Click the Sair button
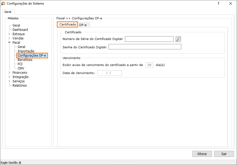 pyautogui.click(x=224, y=154)
